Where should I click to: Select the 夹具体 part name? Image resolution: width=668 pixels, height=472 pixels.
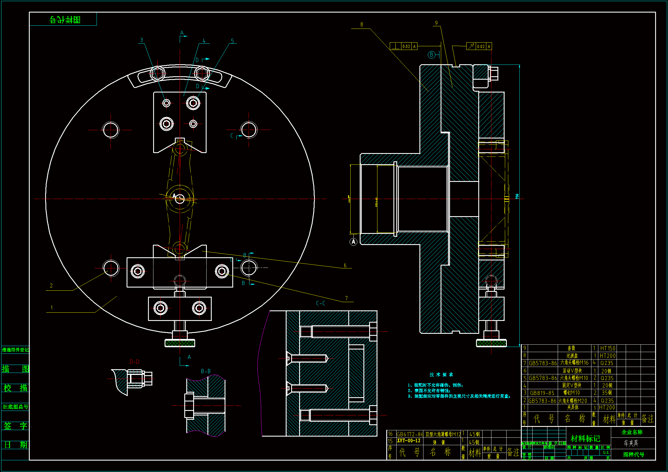(x=574, y=407)
